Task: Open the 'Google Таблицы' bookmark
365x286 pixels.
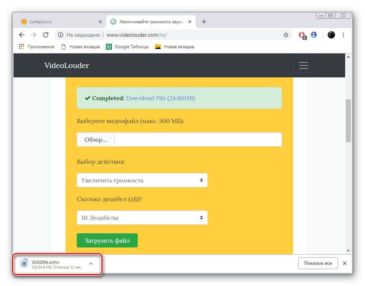Action: [127, 47]
